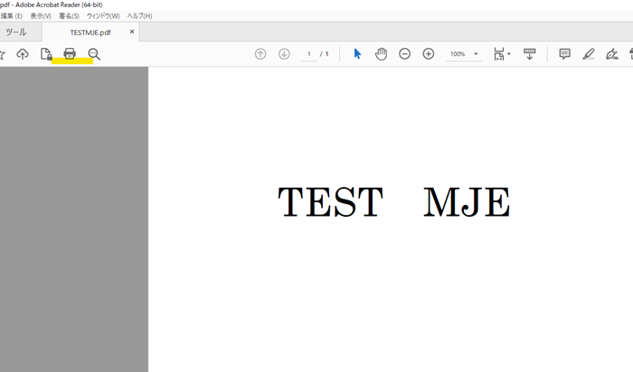Click the upload to cloud icon

coord(23,54)
